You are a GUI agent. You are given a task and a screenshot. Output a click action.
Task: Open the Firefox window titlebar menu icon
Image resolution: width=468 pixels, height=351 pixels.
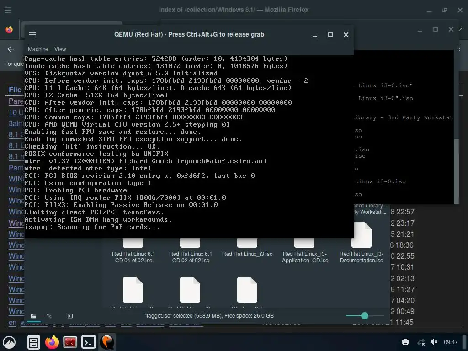click(8, 10)
